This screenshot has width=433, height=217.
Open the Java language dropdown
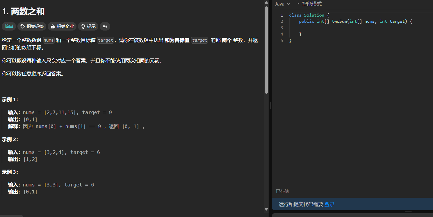point(283,4)
